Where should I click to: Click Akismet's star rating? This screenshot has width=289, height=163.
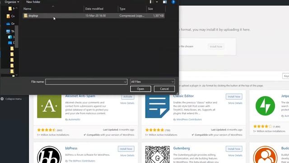click(47, 130)
